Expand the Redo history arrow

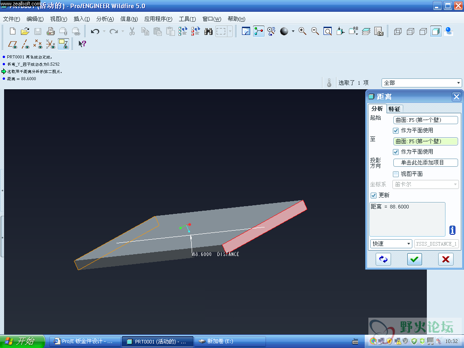[123, 31]
